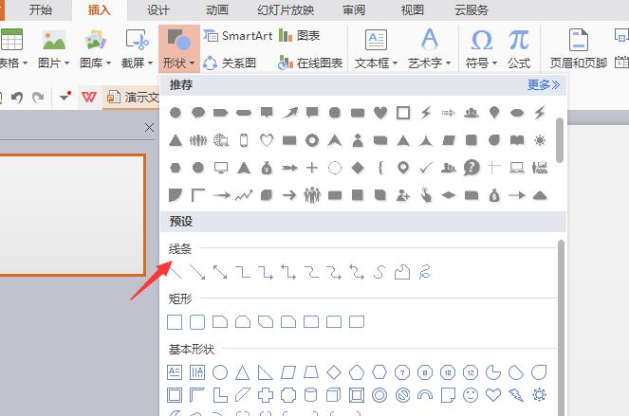
Task: Open the 幻灯片放映 tab
Action: (x=286, y=10)
